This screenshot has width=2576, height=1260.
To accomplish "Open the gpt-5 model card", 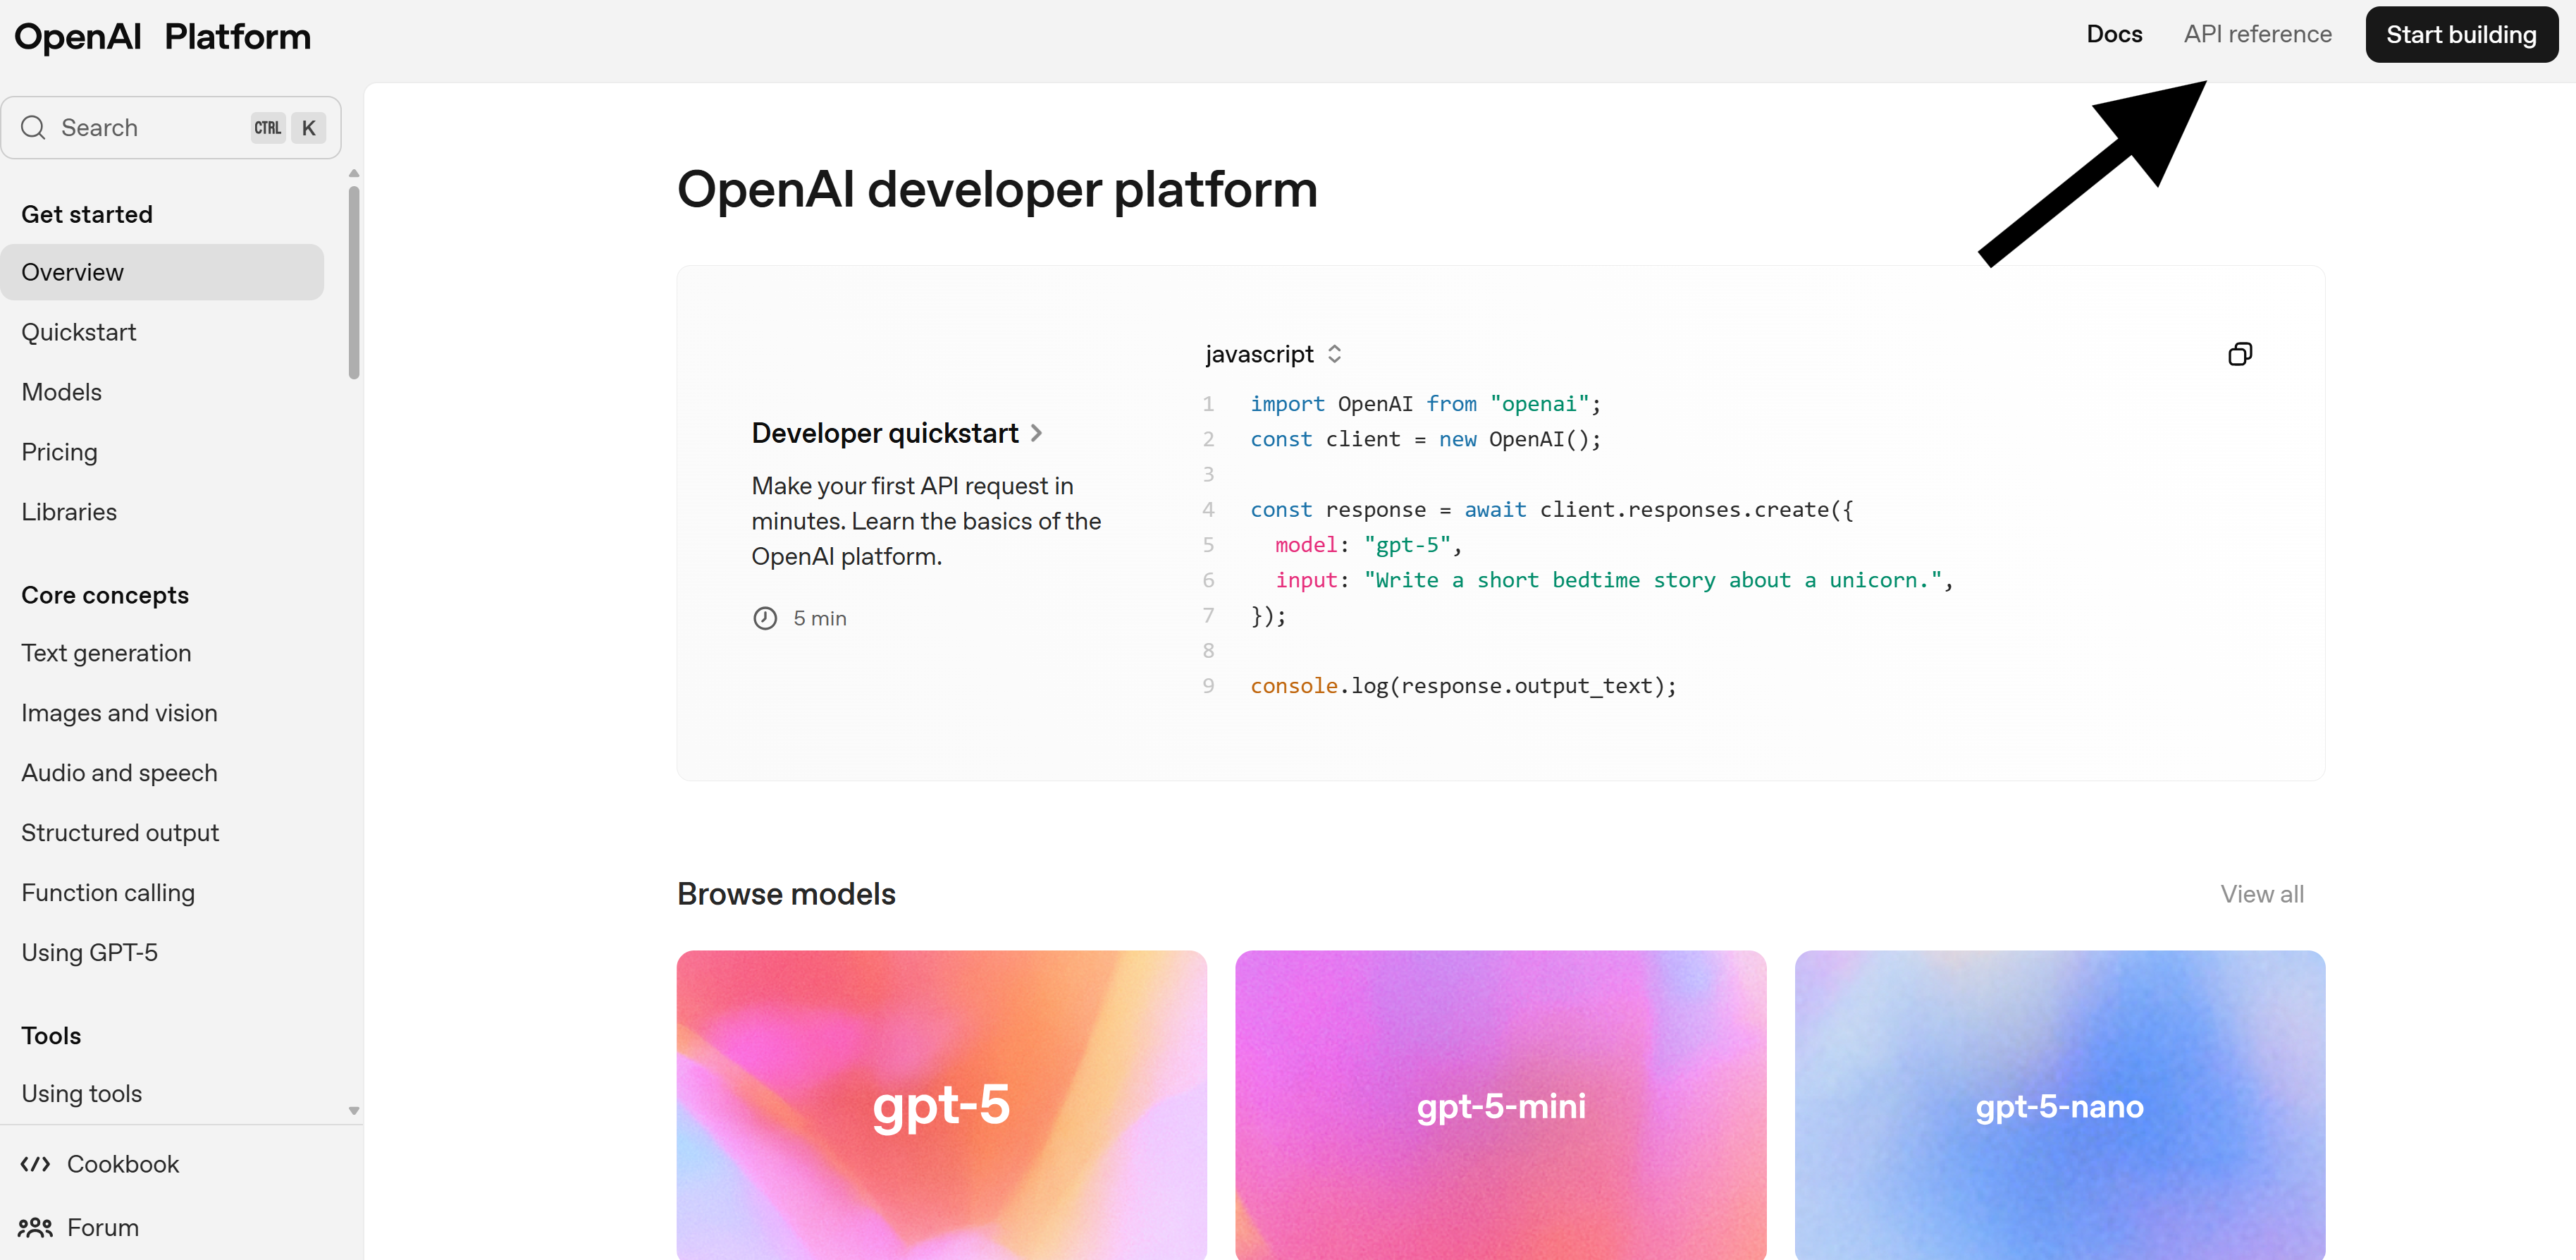I will point(941,1105).
